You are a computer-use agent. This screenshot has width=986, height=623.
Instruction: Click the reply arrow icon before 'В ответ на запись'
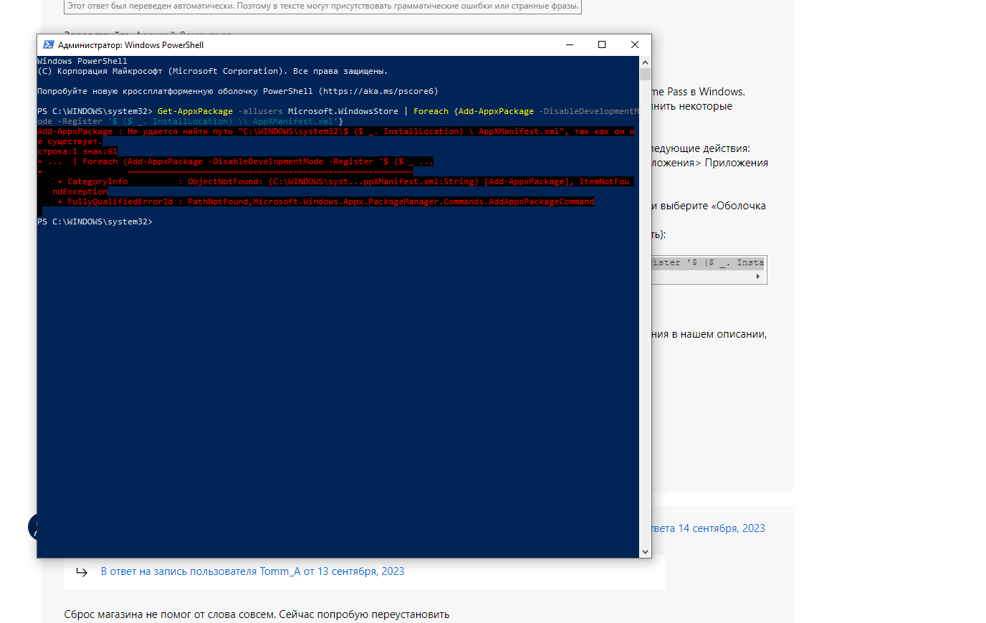click(82, 572)
